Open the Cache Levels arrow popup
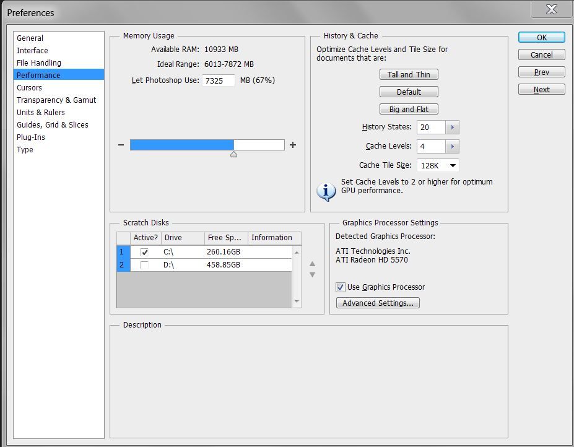574x447 pixels. 452,147
